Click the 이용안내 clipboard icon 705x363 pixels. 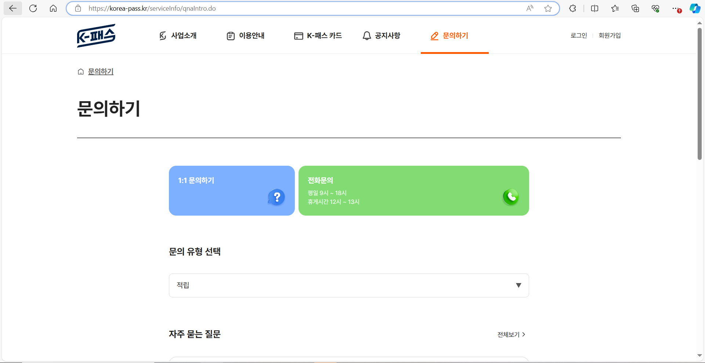tap(231, 36)
